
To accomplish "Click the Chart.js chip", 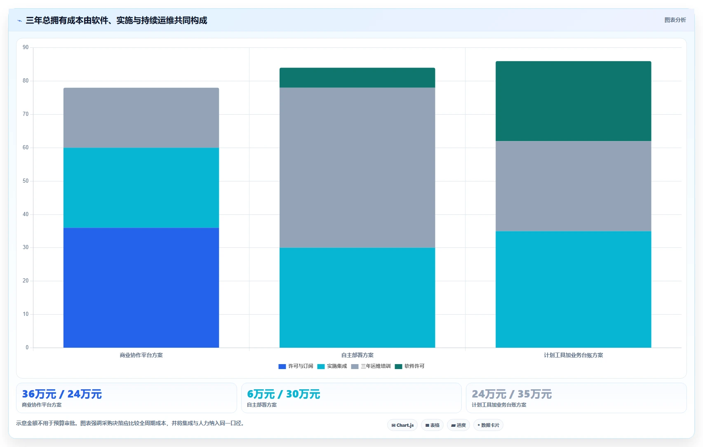I will 402,425.
